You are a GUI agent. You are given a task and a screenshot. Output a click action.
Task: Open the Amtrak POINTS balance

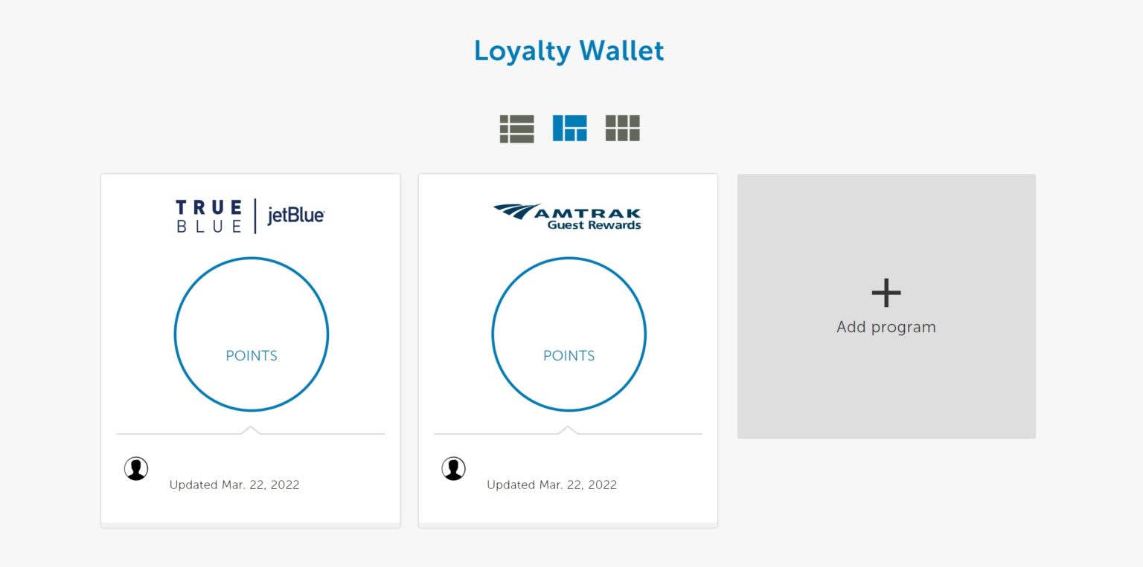(568, 334)
